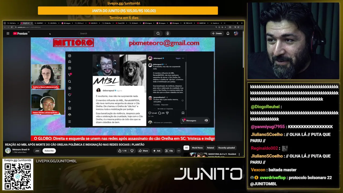Open a new browser tab with plus

[x=225, y=23]
